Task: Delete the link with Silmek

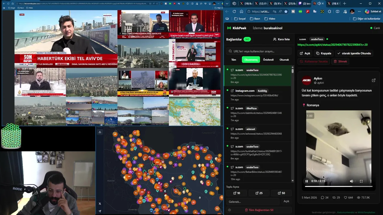Action: click(340, 62)
